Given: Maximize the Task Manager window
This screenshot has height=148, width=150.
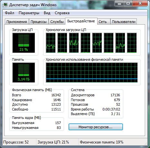Looking at the screenshot, I should [128, 4].
